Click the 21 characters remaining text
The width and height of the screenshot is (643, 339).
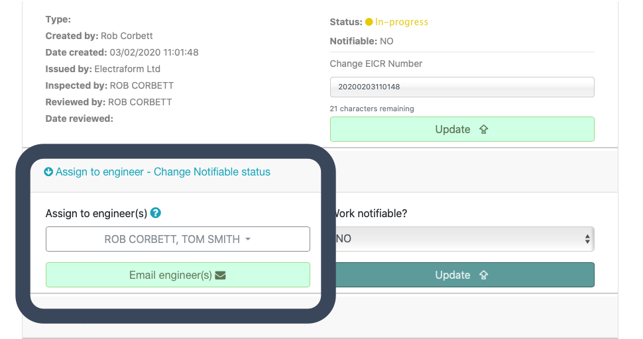[x=372, y=109]
